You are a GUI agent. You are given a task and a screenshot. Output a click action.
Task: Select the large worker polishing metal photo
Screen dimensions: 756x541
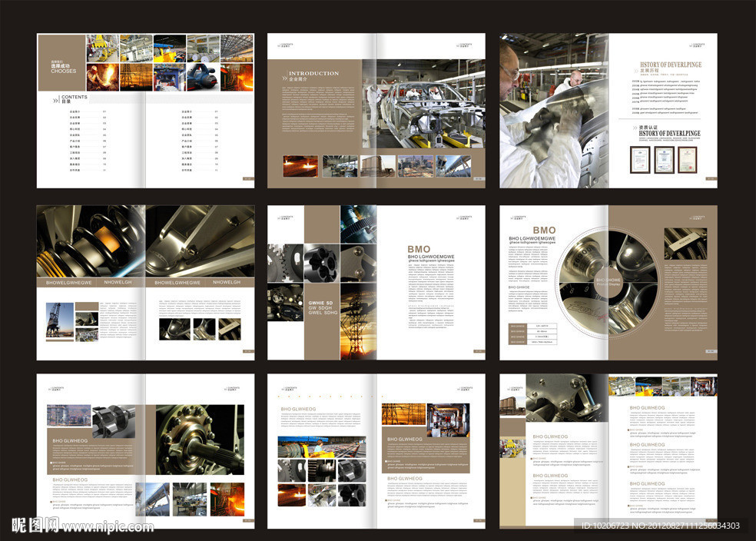point(553,111)
